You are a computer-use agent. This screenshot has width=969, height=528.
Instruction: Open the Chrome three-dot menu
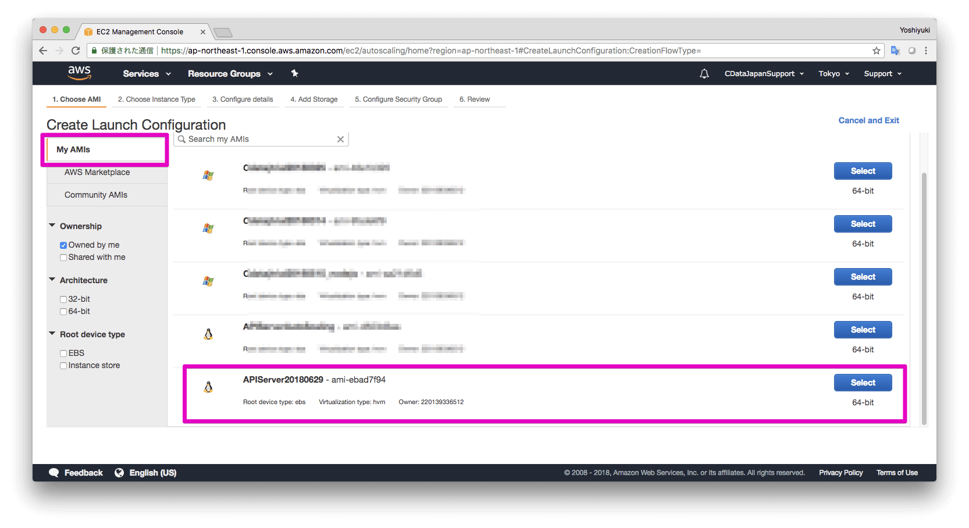tap(926, 51)
